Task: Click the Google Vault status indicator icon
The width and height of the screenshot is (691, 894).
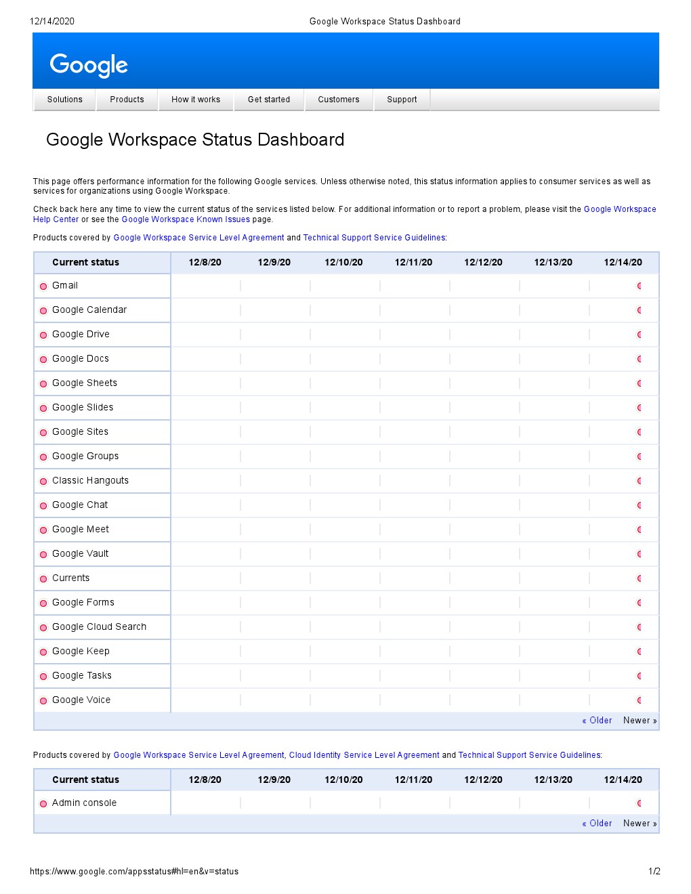Action: point(43,555)
